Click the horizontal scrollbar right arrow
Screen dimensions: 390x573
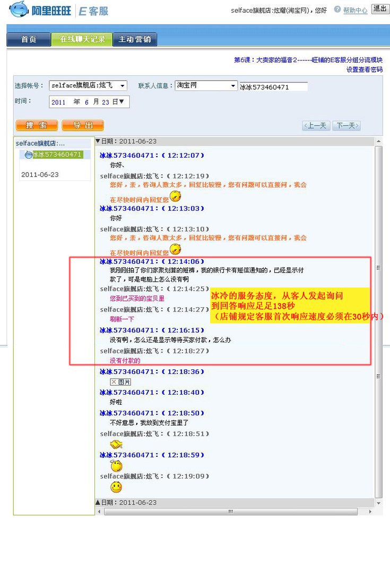pos(370,511)
